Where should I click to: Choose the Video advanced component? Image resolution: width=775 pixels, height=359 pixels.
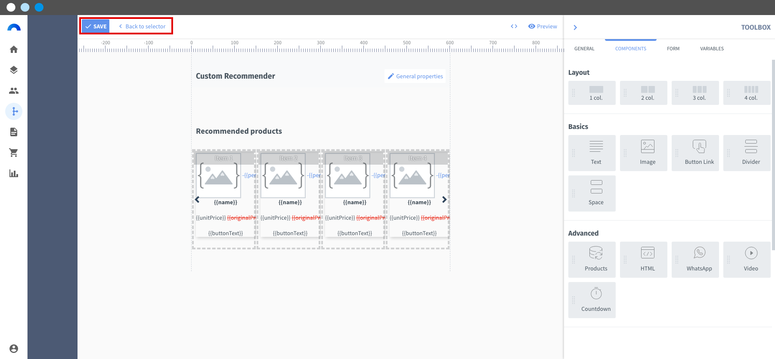(x=747, y=260)
